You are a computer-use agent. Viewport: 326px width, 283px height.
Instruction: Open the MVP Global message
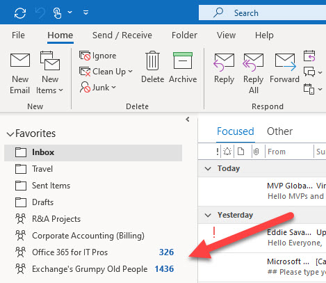[x=262, y=191]
